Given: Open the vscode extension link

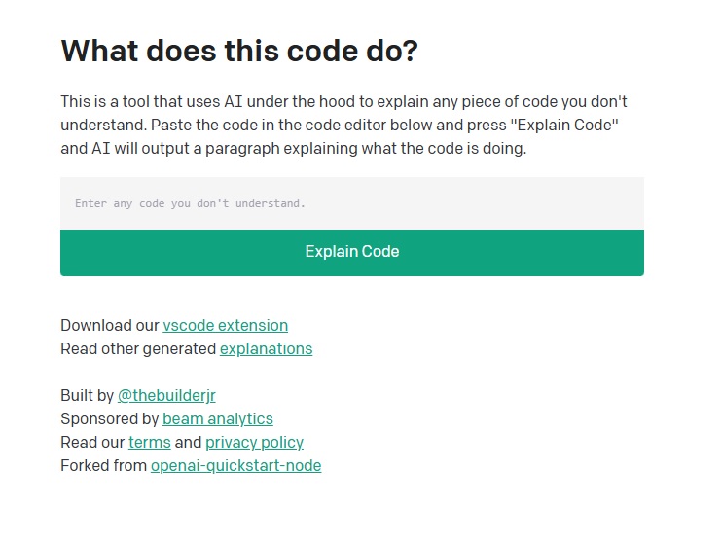Looking at the screenshot, I should [225, 325].
